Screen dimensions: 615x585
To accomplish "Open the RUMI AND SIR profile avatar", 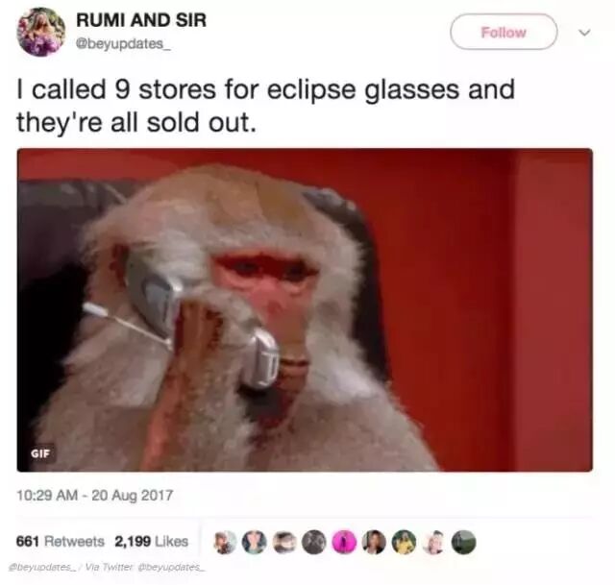I will 40,32.
